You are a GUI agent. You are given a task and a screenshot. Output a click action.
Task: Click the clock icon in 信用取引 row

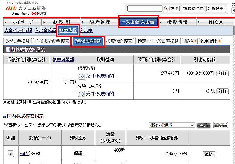(81, 76)
